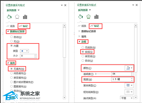Open Series Options bar-chart icon in right pane

[x=96, y=17]
